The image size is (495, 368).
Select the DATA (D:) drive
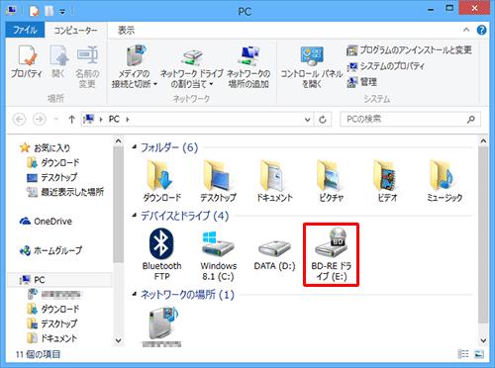point(274,254)
